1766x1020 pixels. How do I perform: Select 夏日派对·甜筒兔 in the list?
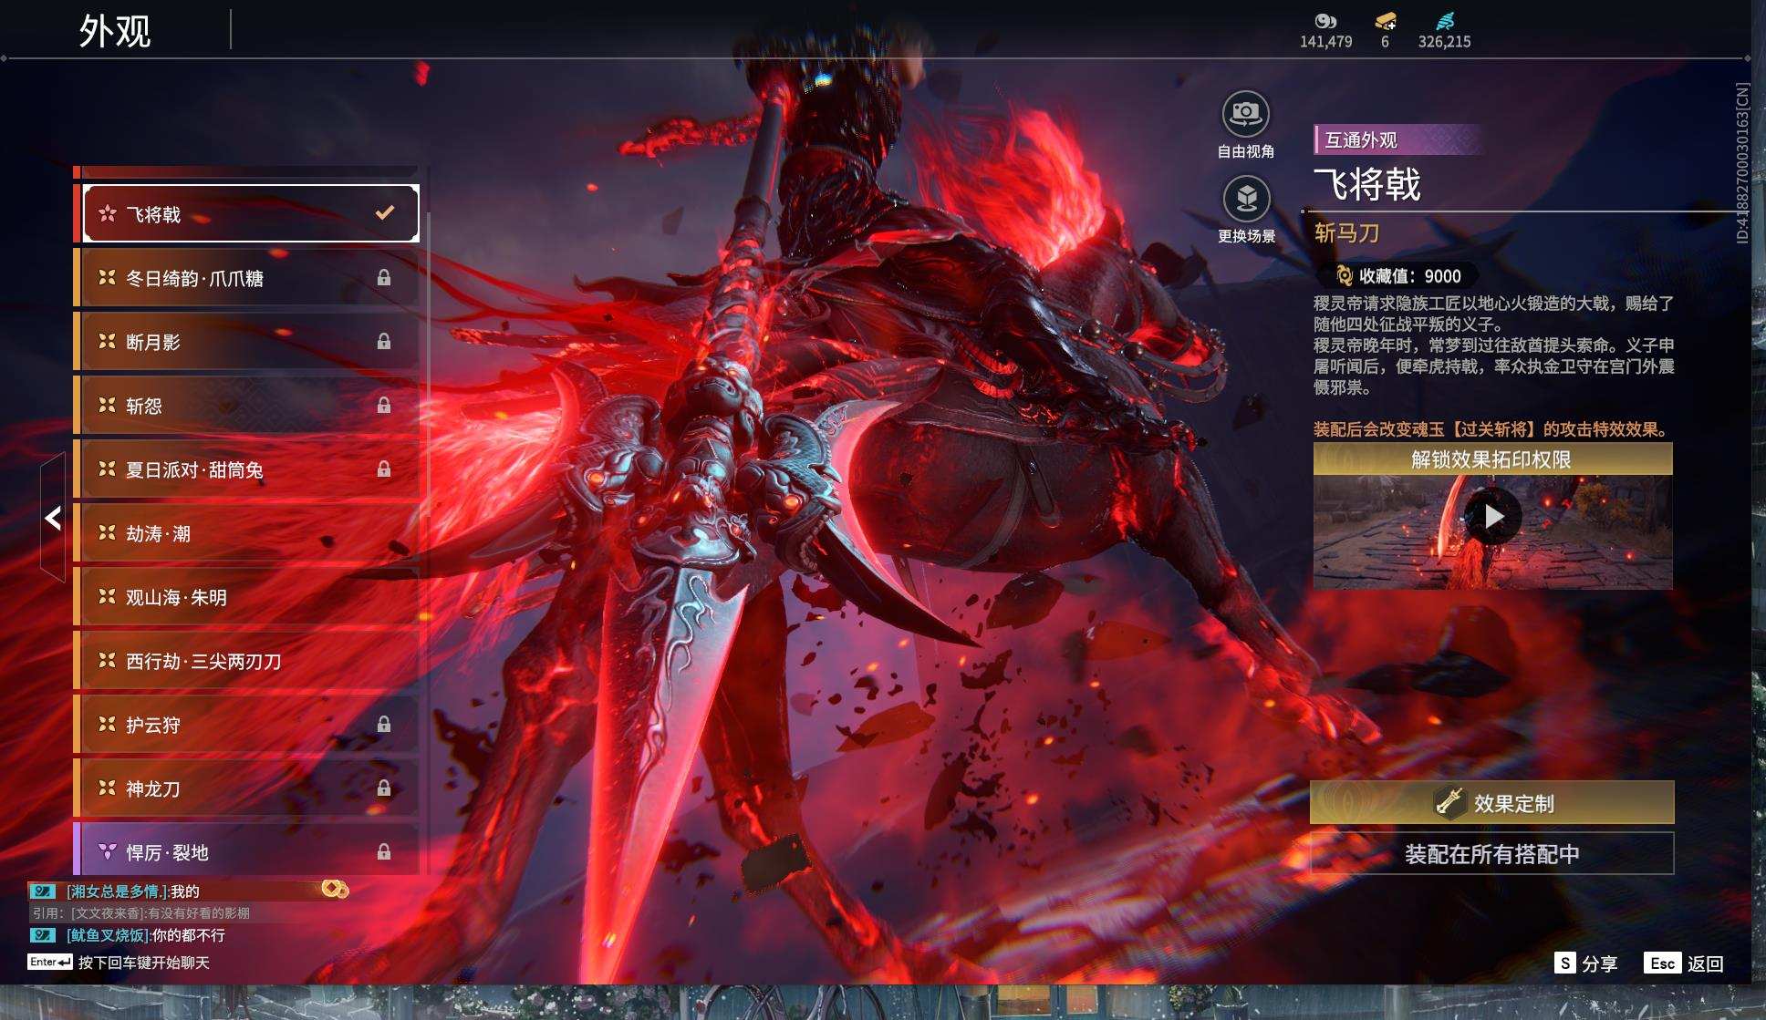246,469
